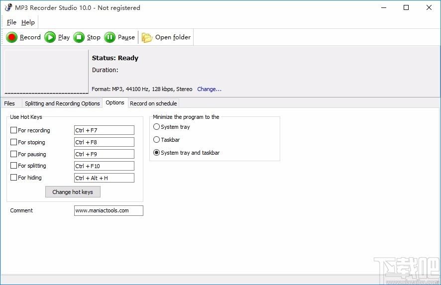Viewport: 441px width, 285px height.
Task: Select the System tray radio option
Action: [156, 127]
